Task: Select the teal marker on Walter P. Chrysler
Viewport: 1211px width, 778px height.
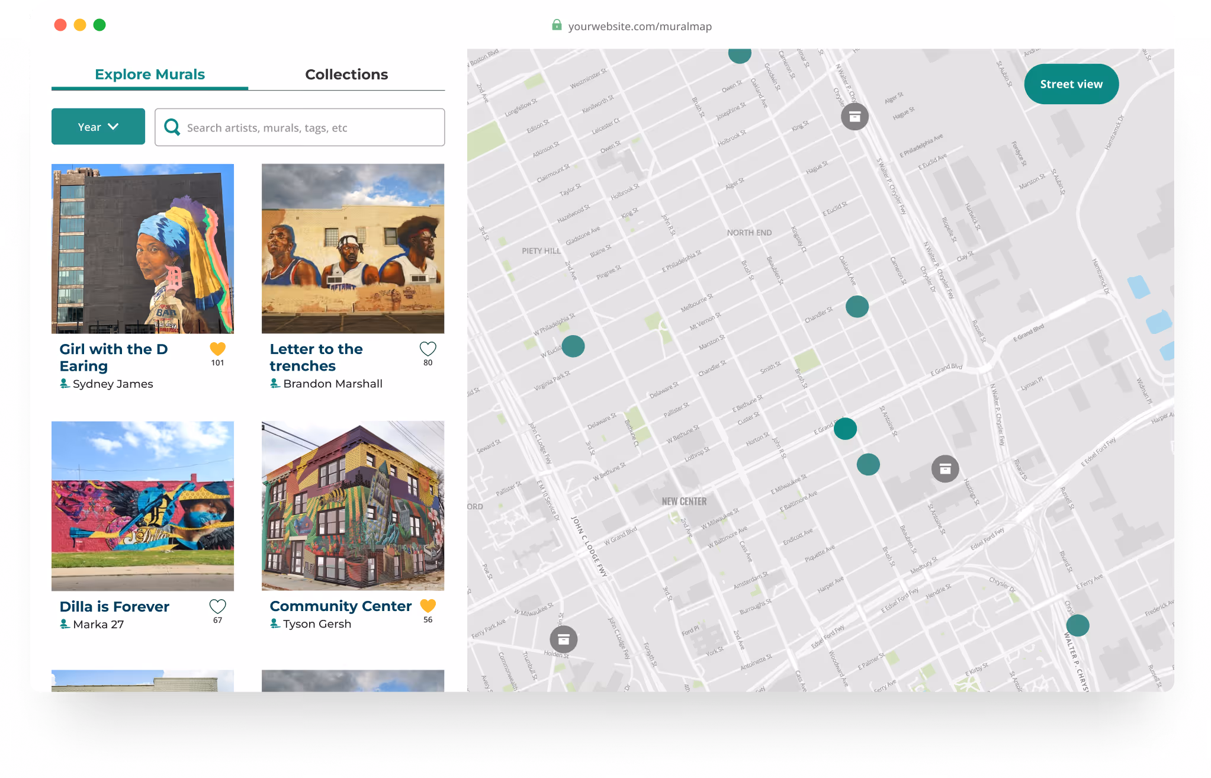Action: click(x=1078, y=625)
